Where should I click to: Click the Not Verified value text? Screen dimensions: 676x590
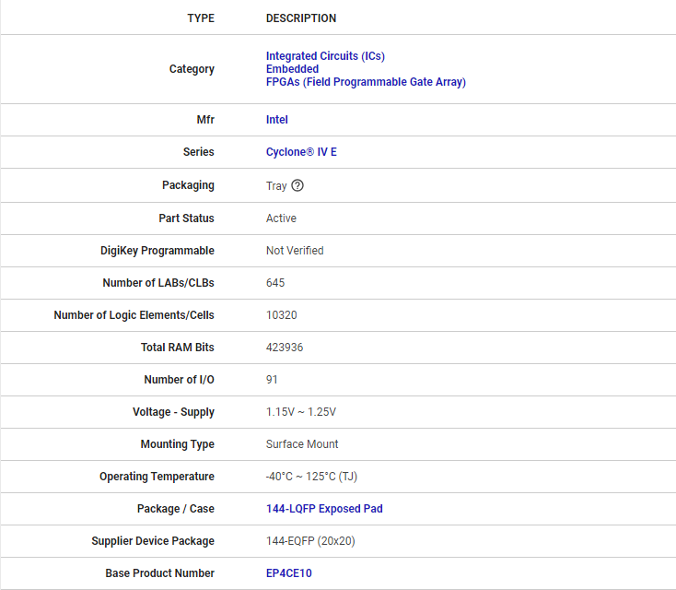point(295,251)
